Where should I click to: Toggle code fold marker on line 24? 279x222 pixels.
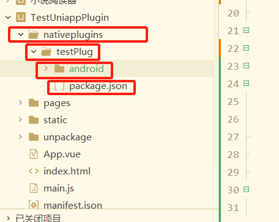tap(247, 84)
